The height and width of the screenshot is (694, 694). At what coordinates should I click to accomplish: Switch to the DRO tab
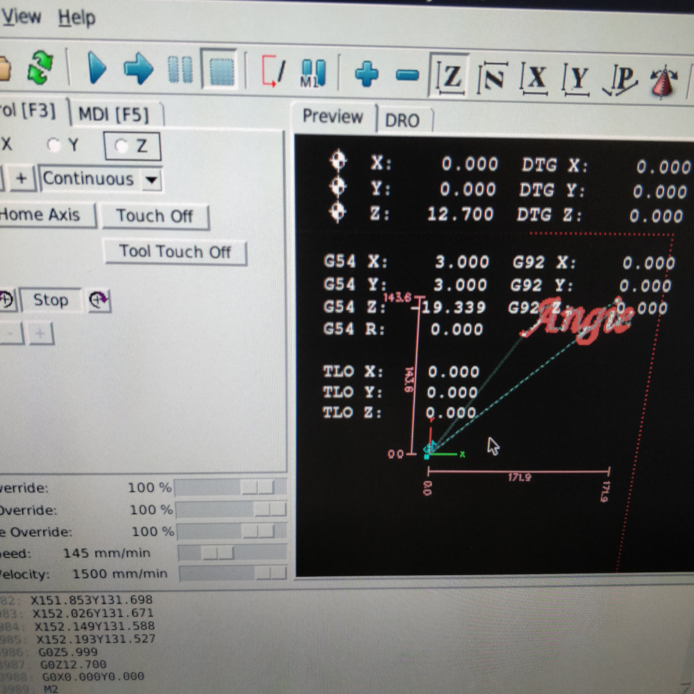(x=402, y=120)
